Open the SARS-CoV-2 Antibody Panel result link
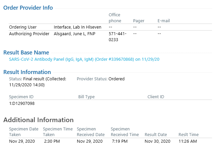This screenshot has height=149, width=218. [84, 59]
